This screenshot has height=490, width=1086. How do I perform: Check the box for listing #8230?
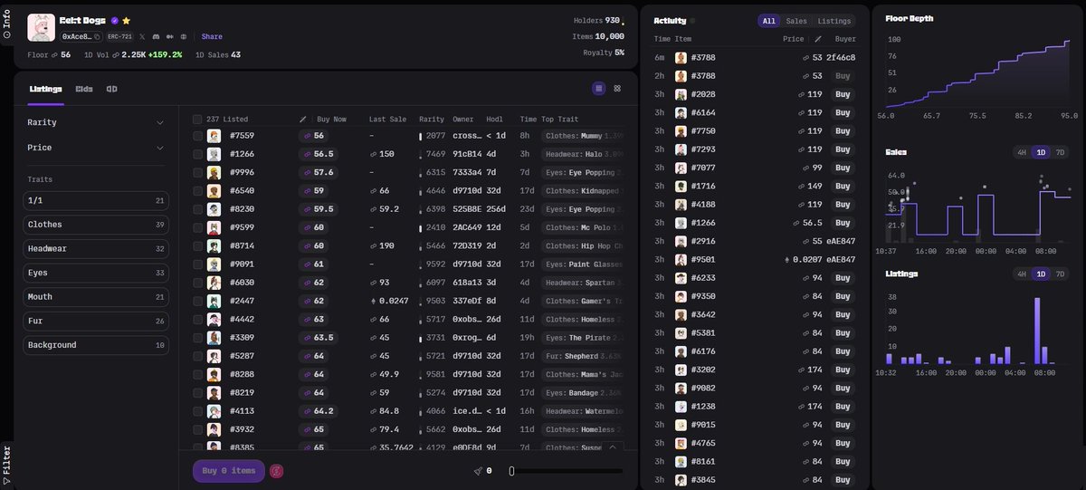pyautogui.click(x=197, y=209)
